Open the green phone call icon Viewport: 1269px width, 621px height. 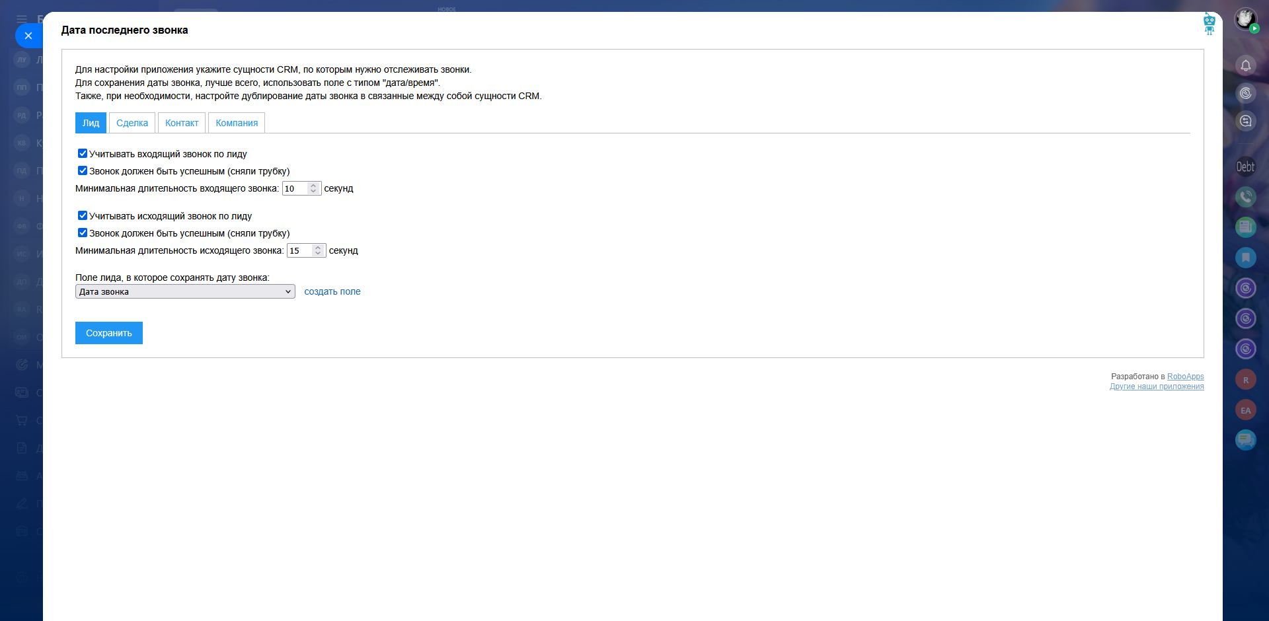[1245, 196]
